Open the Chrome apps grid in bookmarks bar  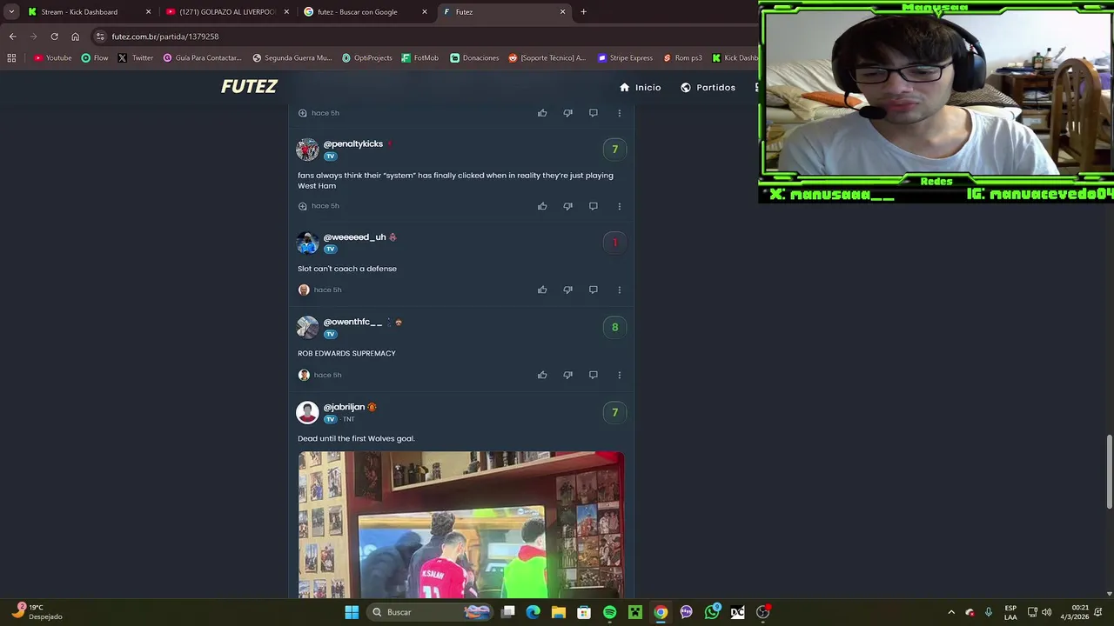pyautogui.click(x=11, y=58)
